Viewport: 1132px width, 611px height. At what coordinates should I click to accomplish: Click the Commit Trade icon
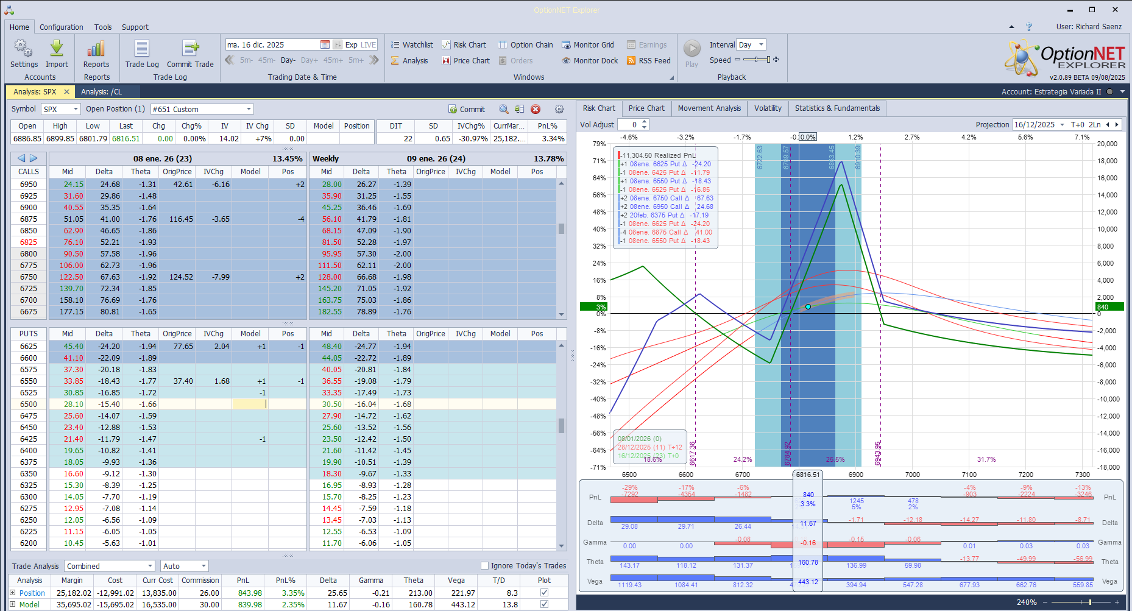(x=190, y=49)
